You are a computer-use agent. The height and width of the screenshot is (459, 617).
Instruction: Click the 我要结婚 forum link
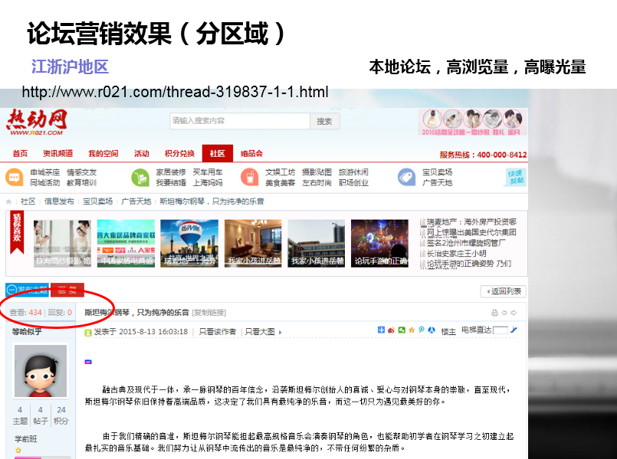171,183
